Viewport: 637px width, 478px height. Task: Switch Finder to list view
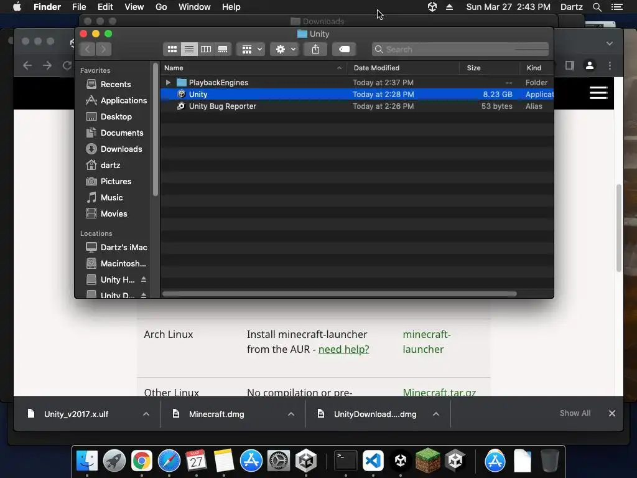[x=189, y=49]
